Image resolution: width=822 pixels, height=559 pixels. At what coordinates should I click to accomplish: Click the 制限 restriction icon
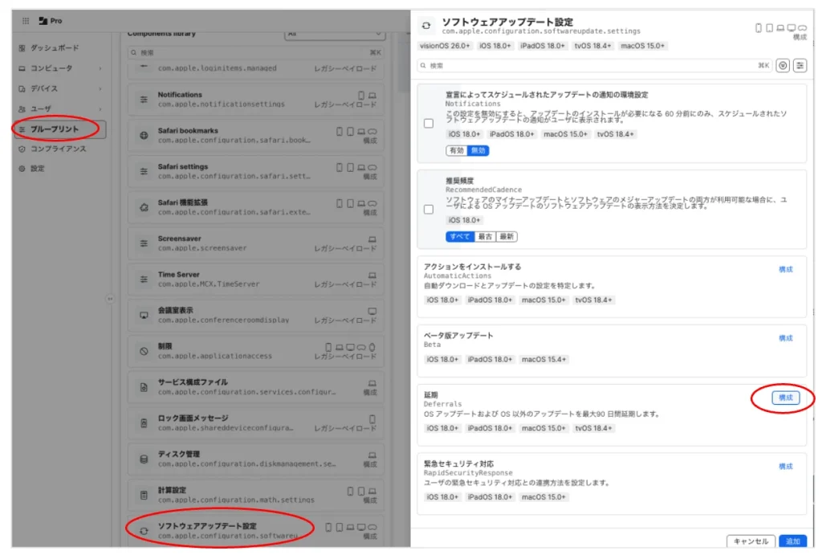(144, 351)
